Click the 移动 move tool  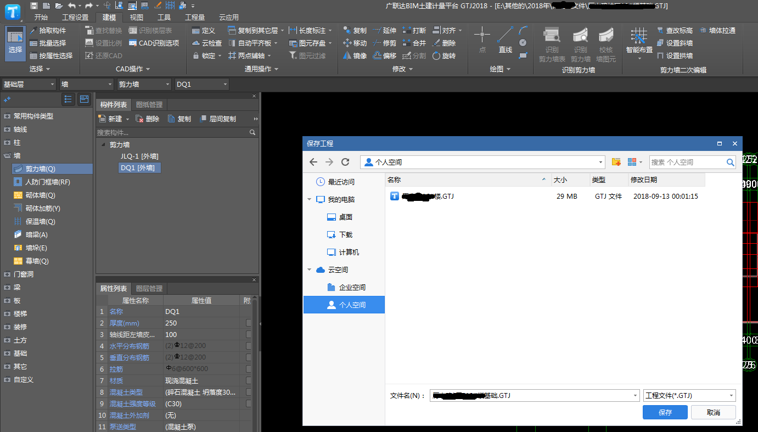click(x=355, y=43)
